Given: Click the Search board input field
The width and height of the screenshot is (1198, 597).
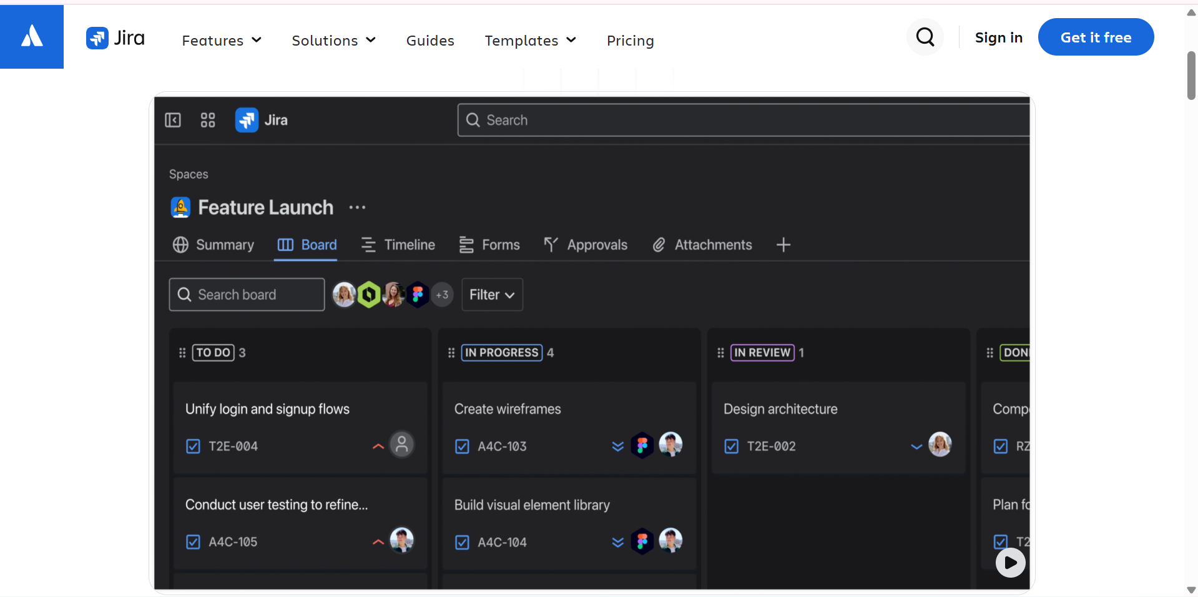Looking at the screenshot, I should [x=247, y=295].
